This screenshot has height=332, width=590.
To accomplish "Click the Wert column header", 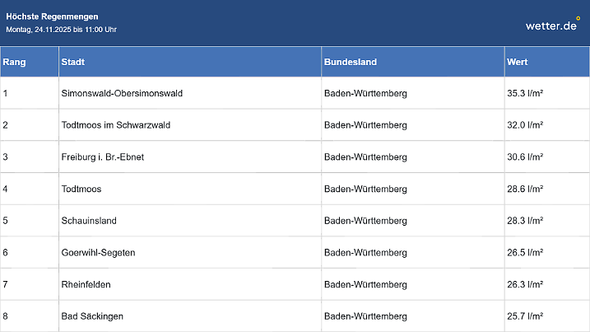I will [x=518, y=62].
